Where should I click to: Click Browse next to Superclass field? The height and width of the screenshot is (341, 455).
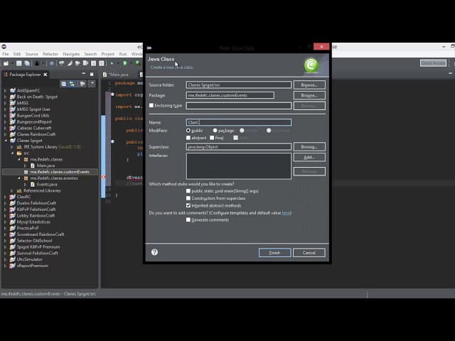point(309,147)
